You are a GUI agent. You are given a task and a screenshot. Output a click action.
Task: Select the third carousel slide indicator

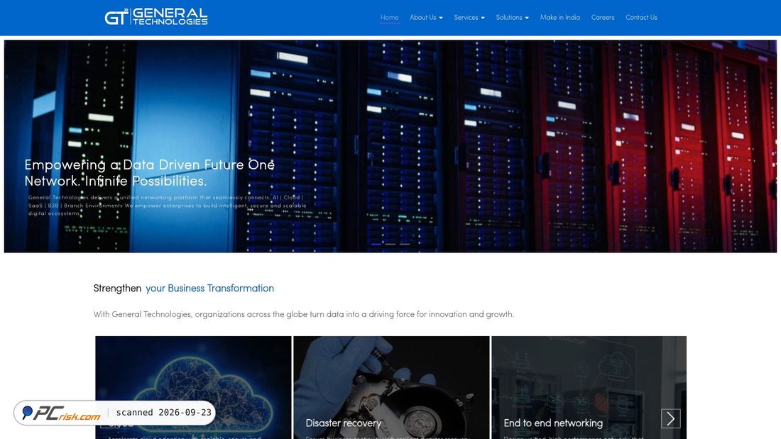(405, 244)
